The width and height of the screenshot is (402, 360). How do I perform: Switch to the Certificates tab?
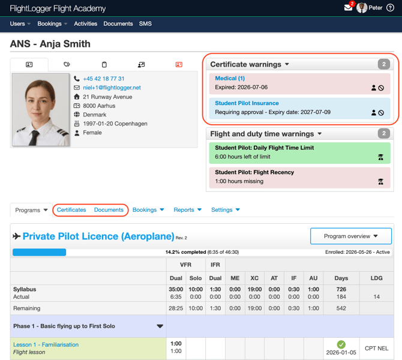click(x=71, y=210)
